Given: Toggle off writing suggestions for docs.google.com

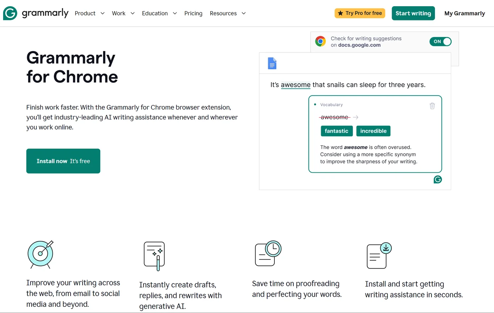Looking at the screenshot, I should (440, 41).
